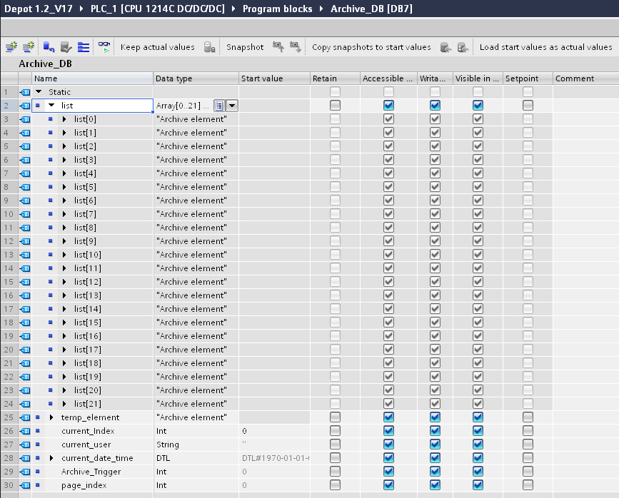The image size is (619, 498).
Task: Expand the temp_element structure
Action: point(51,417)
